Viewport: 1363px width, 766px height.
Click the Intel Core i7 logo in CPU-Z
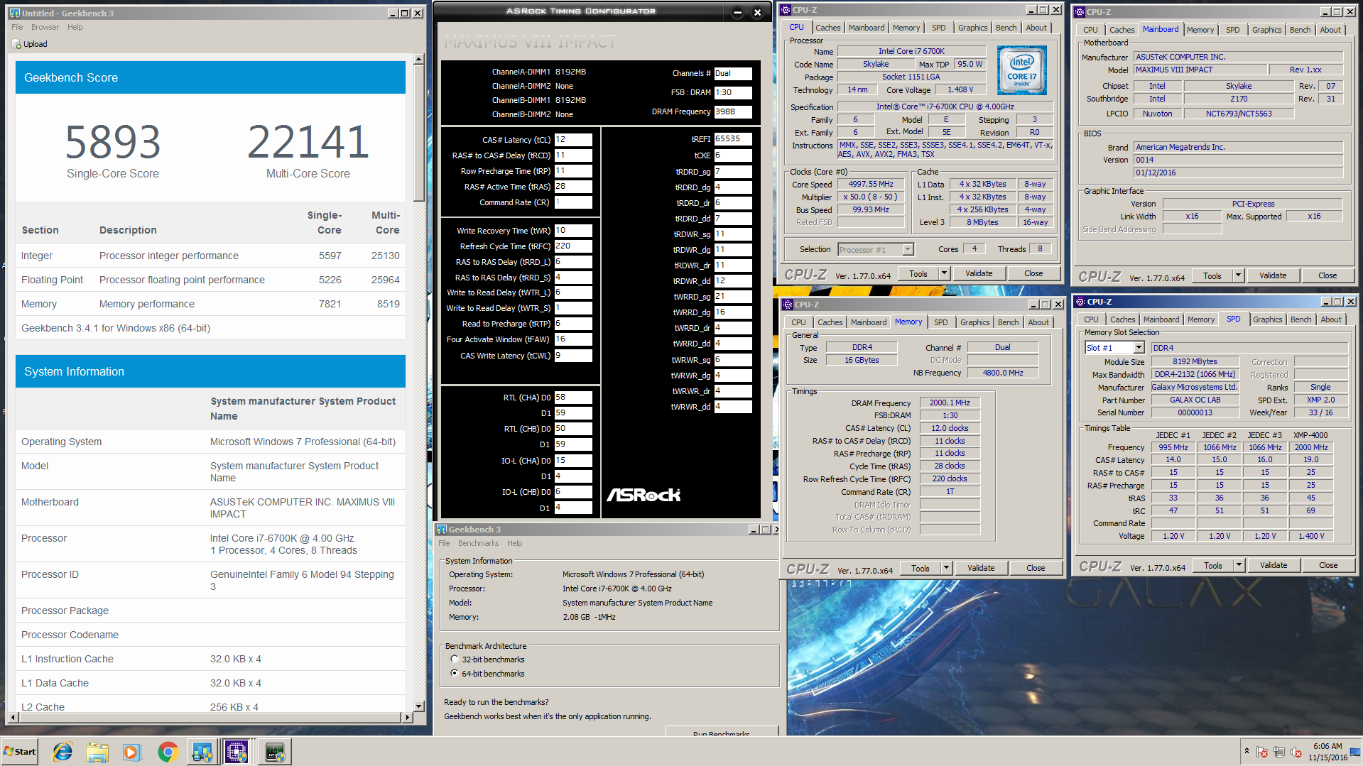point(1021,70)
